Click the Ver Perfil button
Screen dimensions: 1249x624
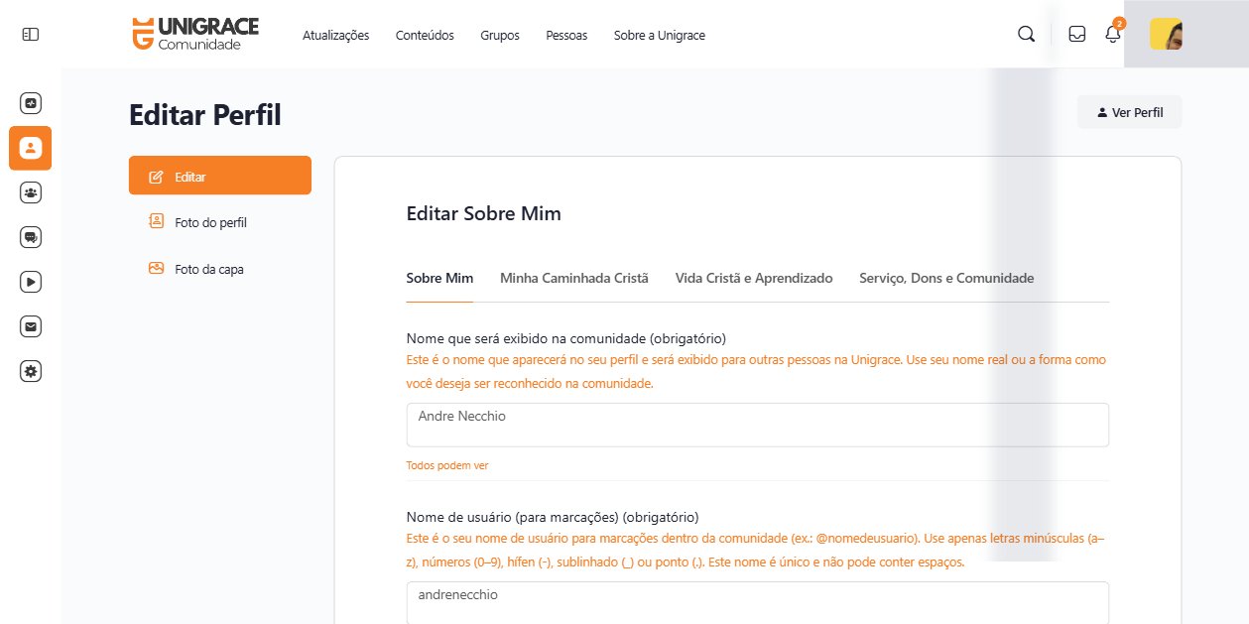coord(1129,111)
